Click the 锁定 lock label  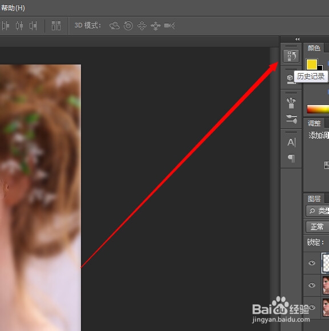(x=315, y=242)
